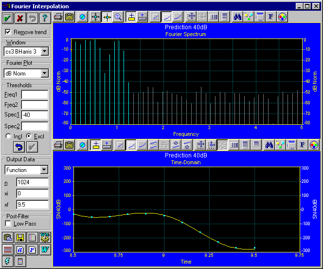Image resolution: width=323 pixels, height=269 pixels.
Task: Open the Output Data Function dropdown
Action: pos(45,170)
